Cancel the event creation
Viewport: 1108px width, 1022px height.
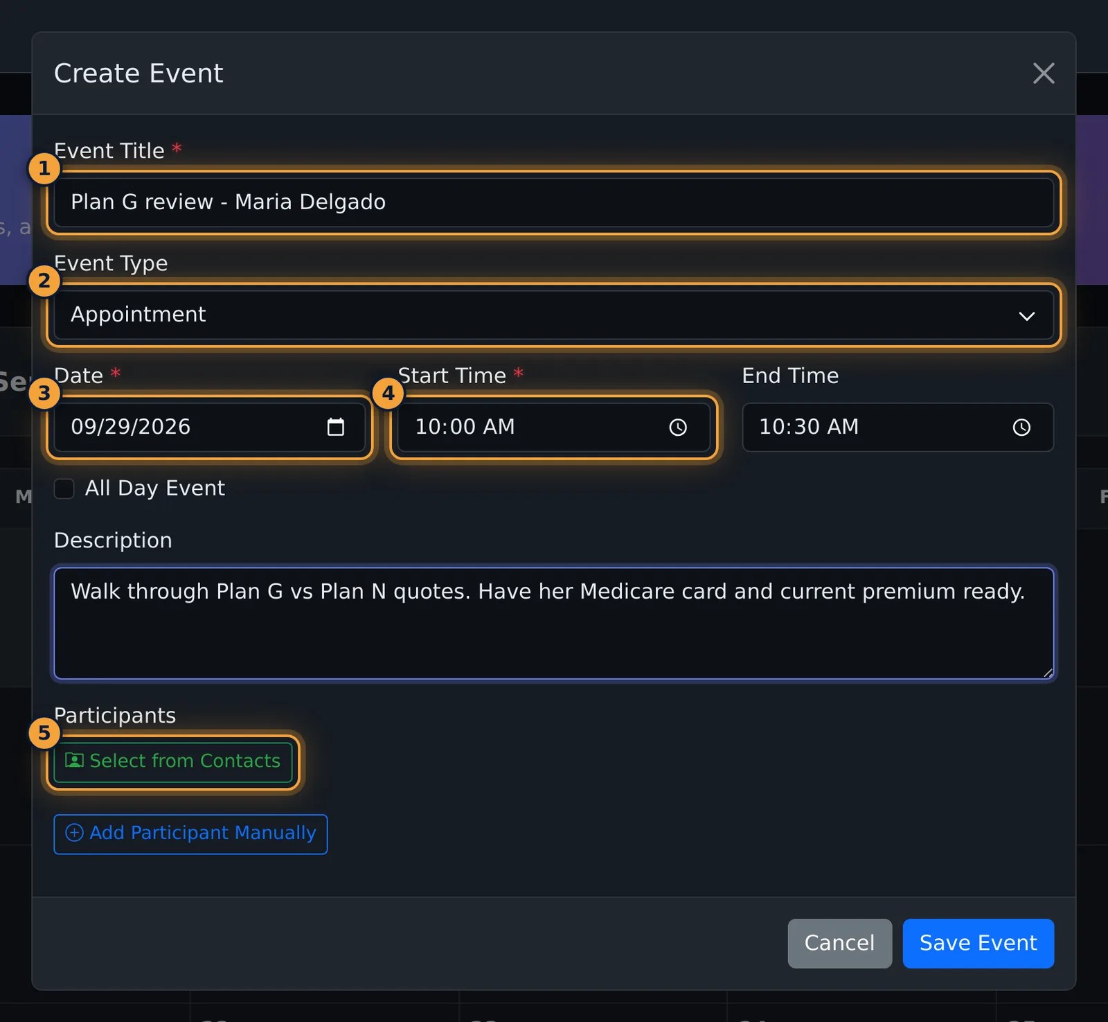[839, 943]
